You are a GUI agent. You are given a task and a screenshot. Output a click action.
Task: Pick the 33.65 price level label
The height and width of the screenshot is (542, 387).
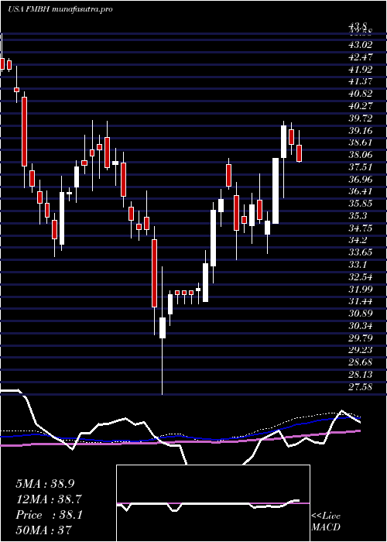(x=359, y=252)
